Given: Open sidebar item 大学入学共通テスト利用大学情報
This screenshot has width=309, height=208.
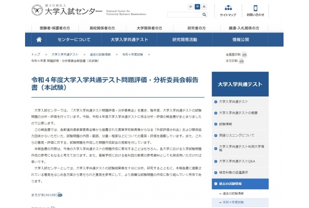Looking at the screenshot, I should pyautogui.click(x=240, y=148).
